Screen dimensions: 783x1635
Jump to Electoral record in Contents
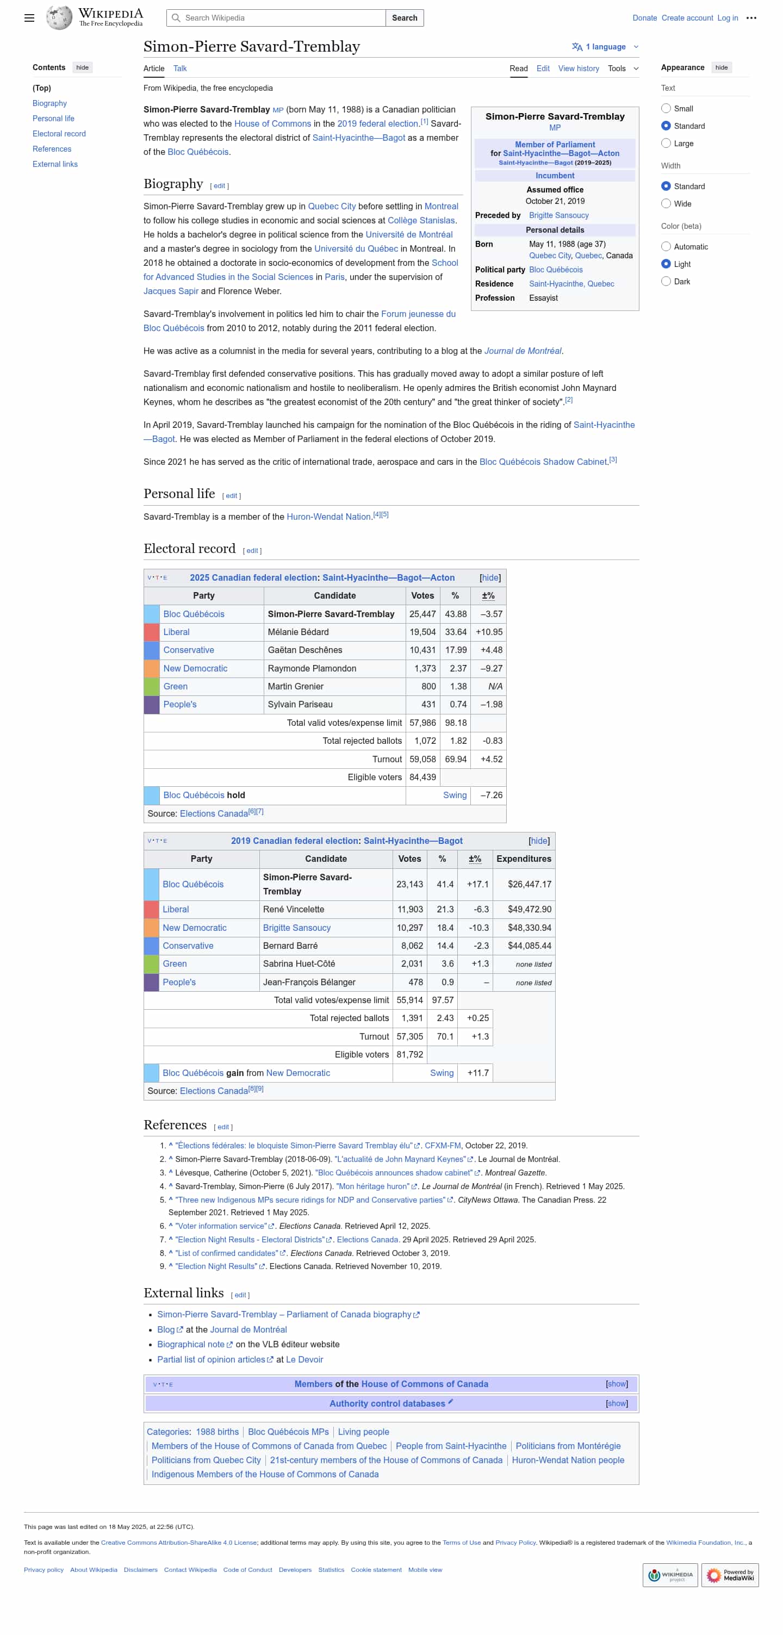pyautogui.click(x=59, y=134)
